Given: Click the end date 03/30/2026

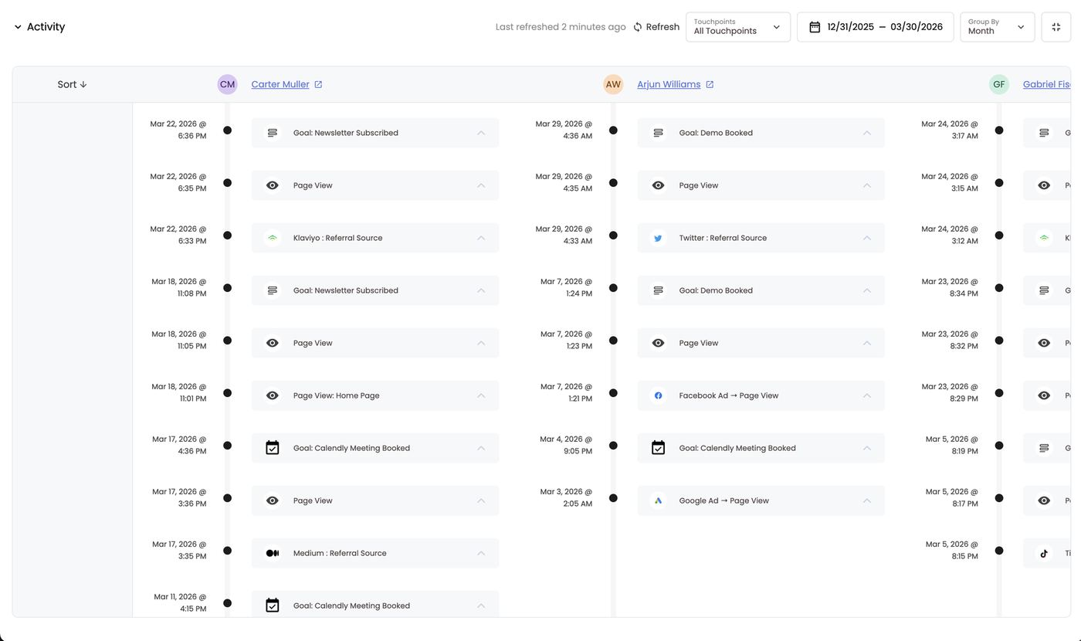Looking at the screenshot, I should coord(917,27).
